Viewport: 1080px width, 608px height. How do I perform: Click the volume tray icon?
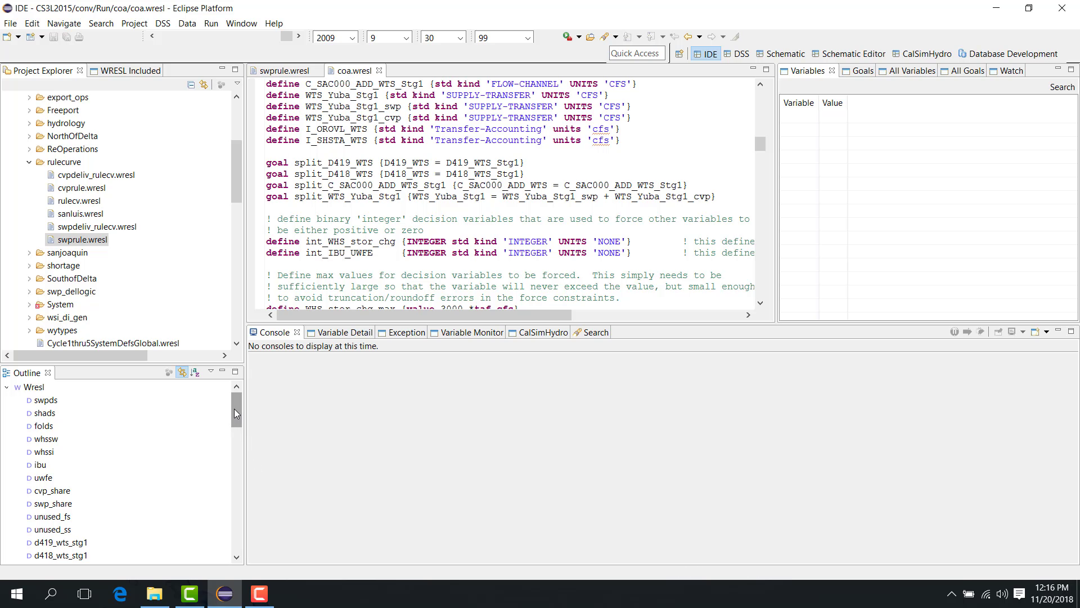point(1002,594)
